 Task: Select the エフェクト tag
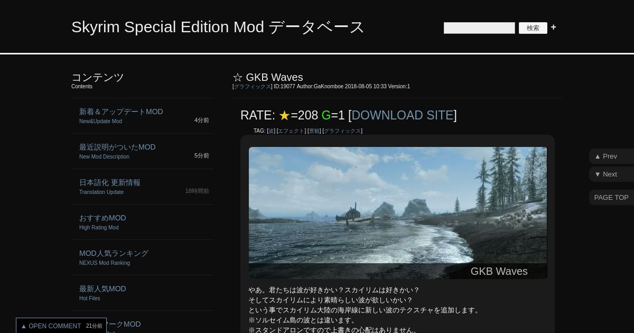click(291, 131)
